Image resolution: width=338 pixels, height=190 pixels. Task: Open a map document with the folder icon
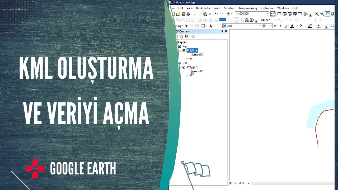coord(178,14)
